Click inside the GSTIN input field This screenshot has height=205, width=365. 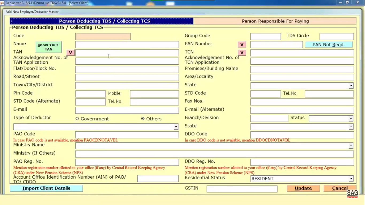click(242, 189)
